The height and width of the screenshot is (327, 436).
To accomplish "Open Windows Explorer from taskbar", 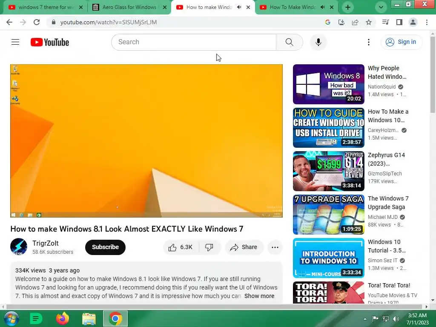I will click(x=89, y=318).
